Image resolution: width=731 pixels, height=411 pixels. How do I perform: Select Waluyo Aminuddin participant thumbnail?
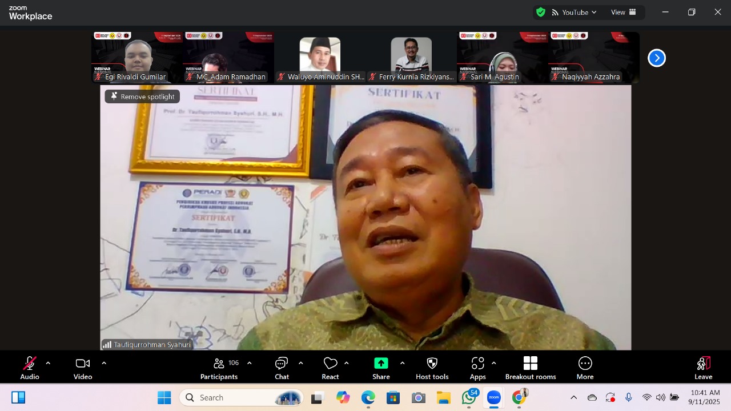point(320,57)
